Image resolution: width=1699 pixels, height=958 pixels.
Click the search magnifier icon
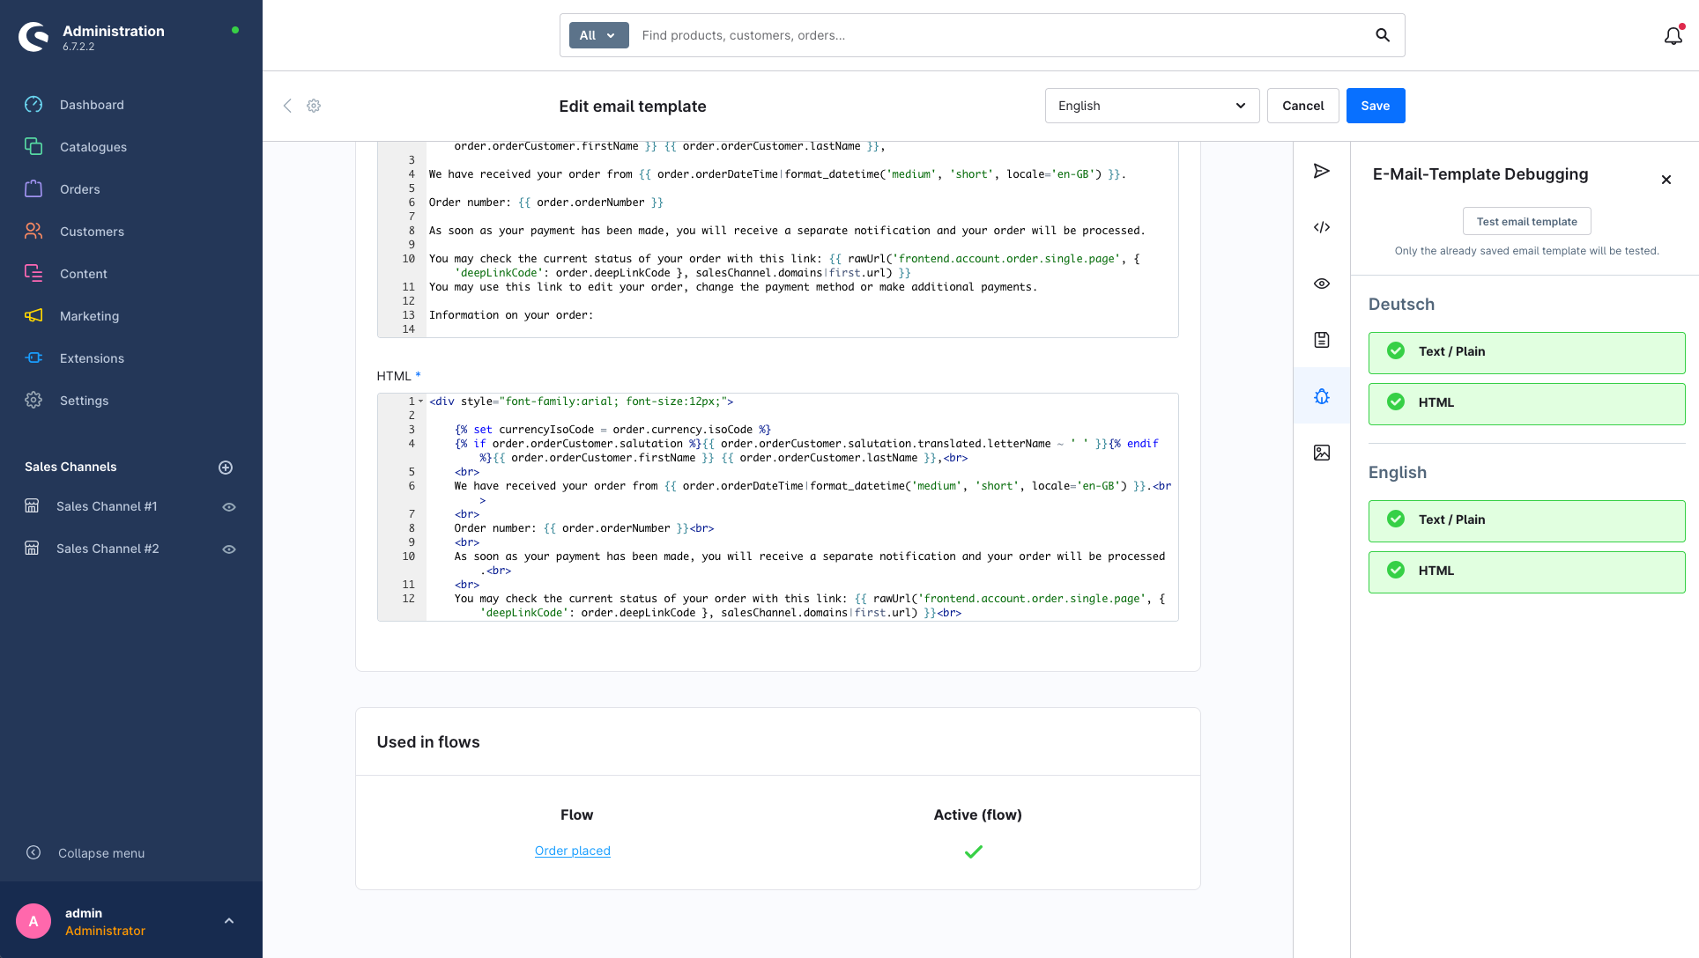click(x=1382, y=35)
